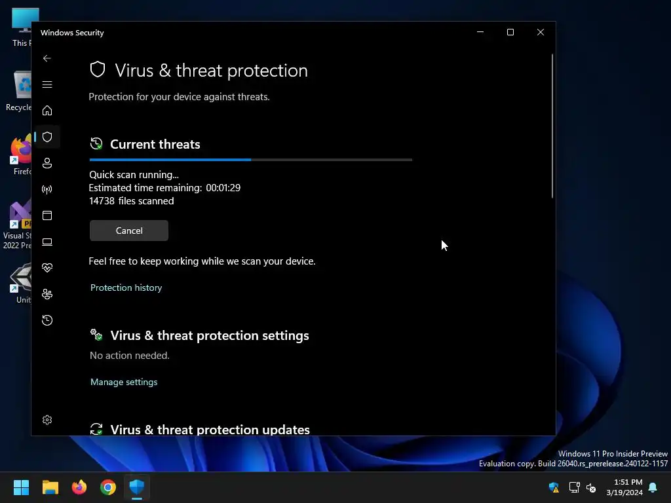Select the Unity desktop shortcut

tap(21, 283)
